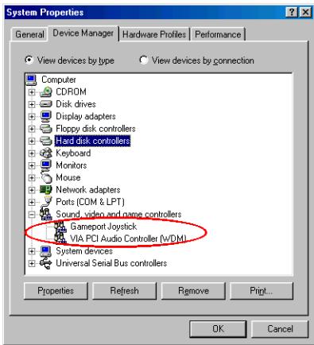This screenshot has height=345, width=314.
Task: Expand the Ports (COM & LPT) node
Action: [x=32, y=202]
